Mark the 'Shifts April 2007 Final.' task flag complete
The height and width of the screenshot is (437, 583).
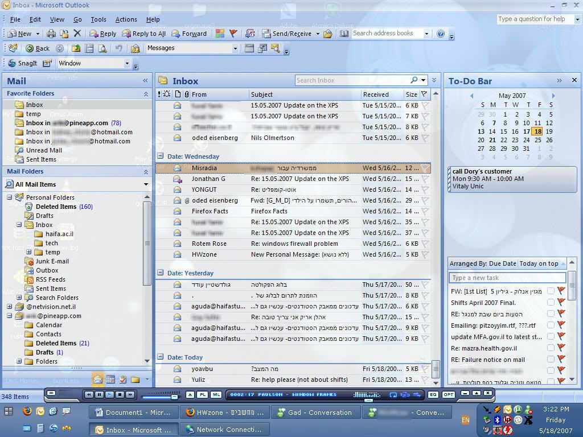(561, 303)
